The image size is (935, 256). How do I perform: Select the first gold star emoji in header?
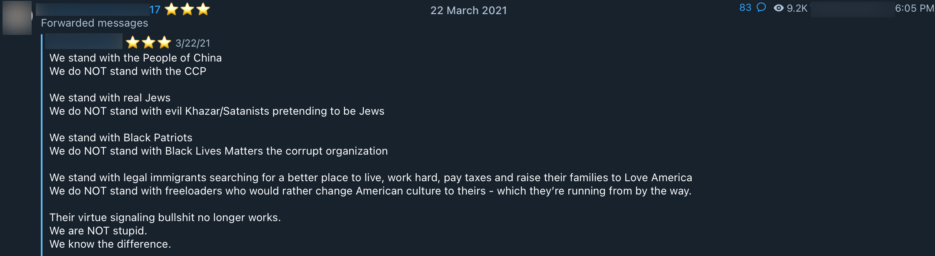[170, 9]
